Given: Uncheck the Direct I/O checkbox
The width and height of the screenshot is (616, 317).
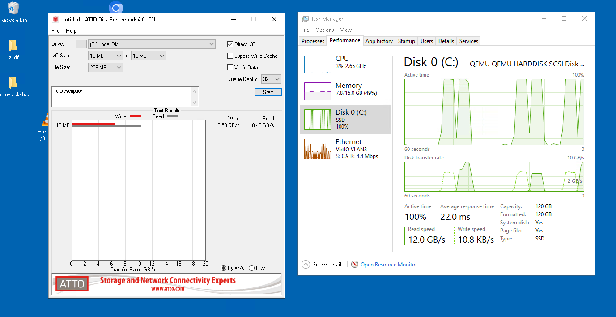Looking at the screenshot, I should tap(230, 44).
